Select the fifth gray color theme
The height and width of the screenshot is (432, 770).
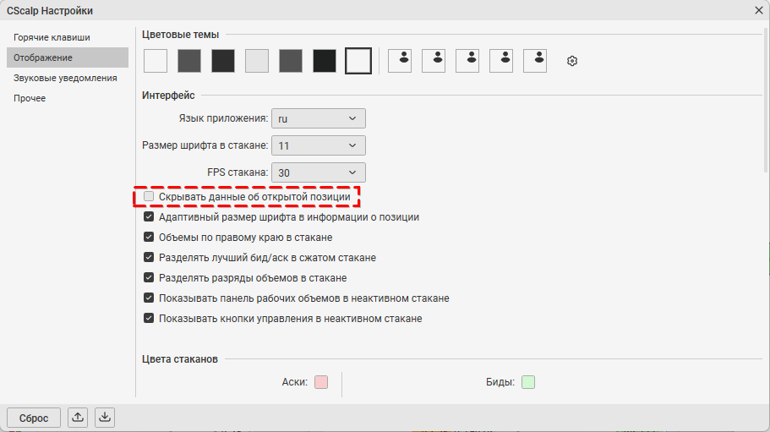click(291, 61)
